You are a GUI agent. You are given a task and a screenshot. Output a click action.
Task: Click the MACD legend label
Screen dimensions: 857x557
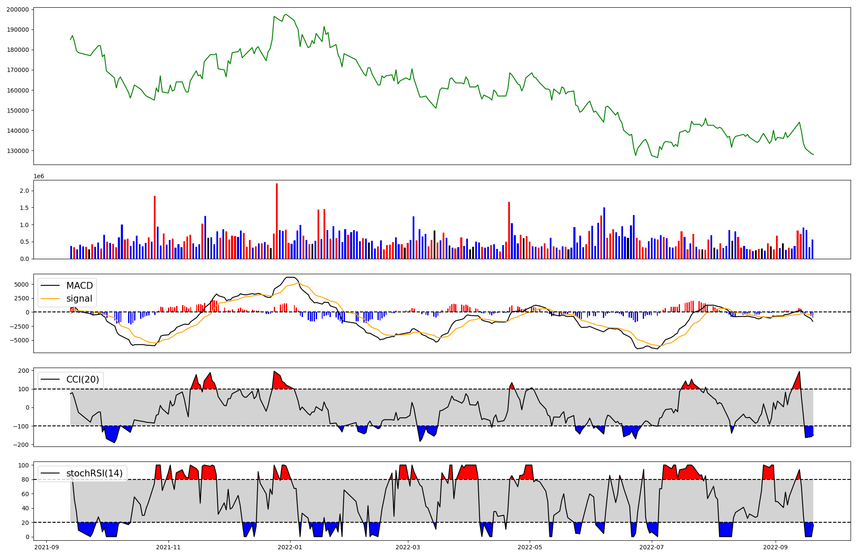(79, 286)
